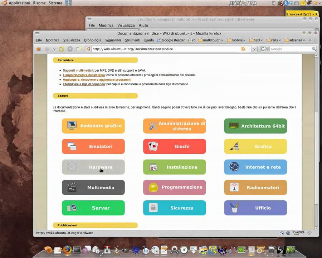Follow the L'amministratore del sistema link
Image resolution: width=322 pixels, height=258 pixels.
tap(84, 75)
